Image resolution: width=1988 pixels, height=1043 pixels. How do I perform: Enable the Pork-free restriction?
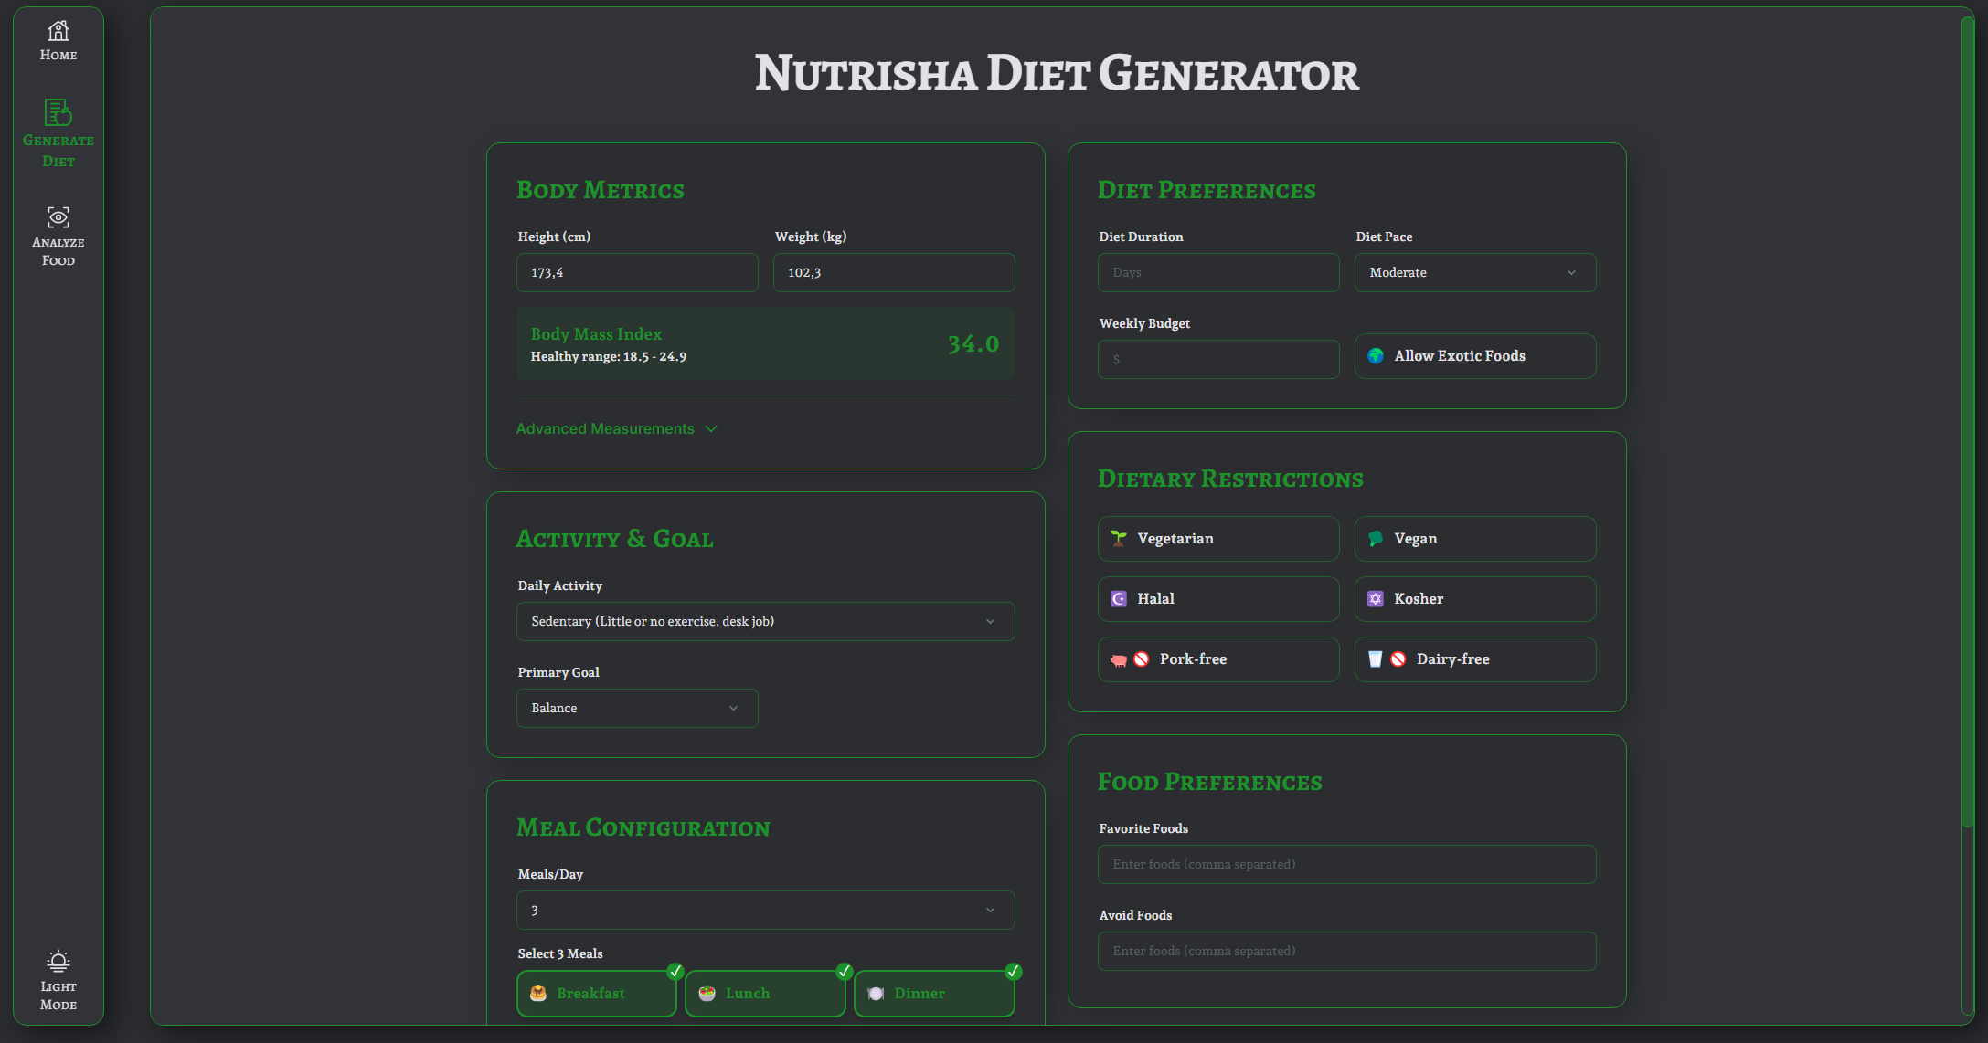[1217, 659]
